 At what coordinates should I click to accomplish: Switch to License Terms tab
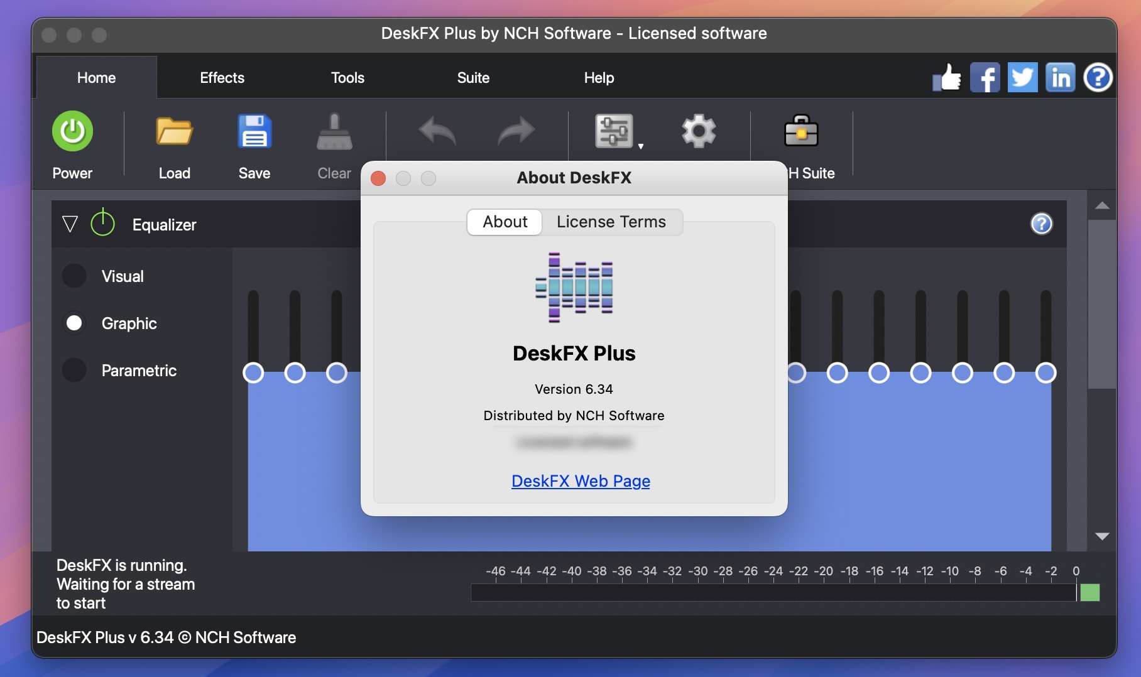pyautogui.click(x=611, y=222)
